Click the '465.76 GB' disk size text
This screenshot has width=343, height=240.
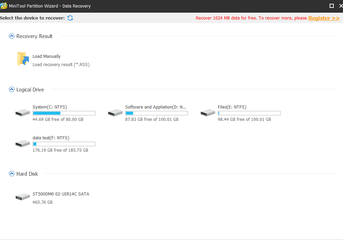pos(43,202)
